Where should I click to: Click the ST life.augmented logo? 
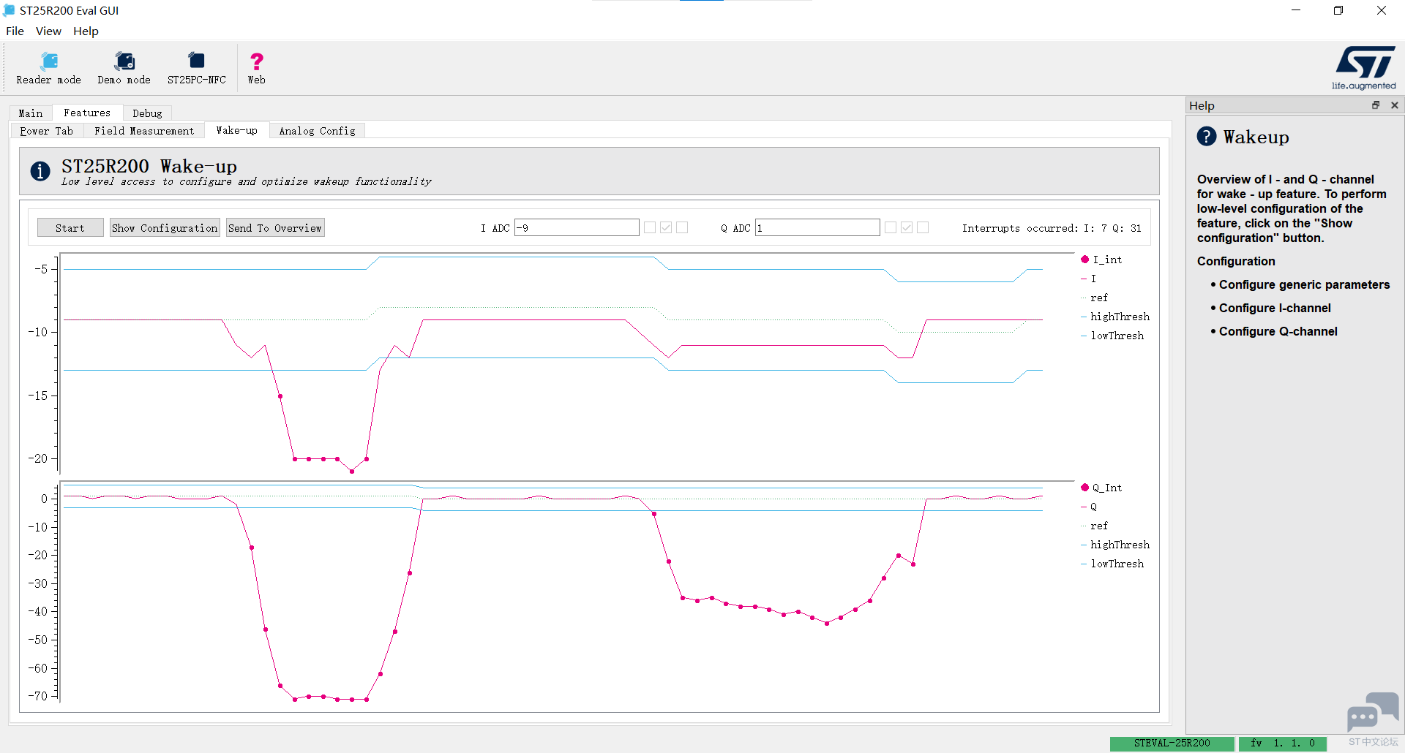click(x=1364, y=68)
